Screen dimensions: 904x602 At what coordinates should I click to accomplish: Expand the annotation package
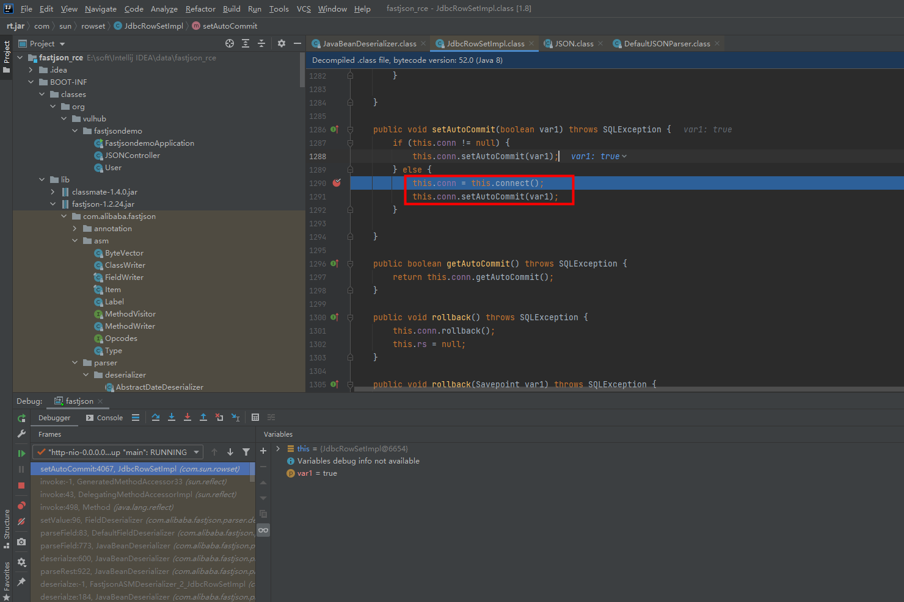75,229
